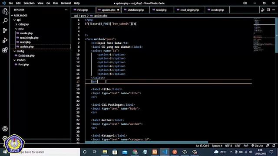
Task: Open the View menu
Action: (40, 3)
